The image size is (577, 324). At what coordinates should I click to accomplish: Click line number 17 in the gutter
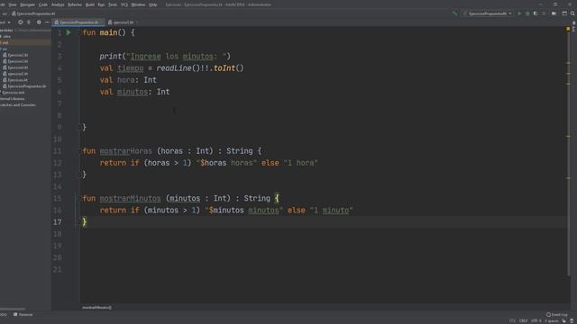[58, 222]
